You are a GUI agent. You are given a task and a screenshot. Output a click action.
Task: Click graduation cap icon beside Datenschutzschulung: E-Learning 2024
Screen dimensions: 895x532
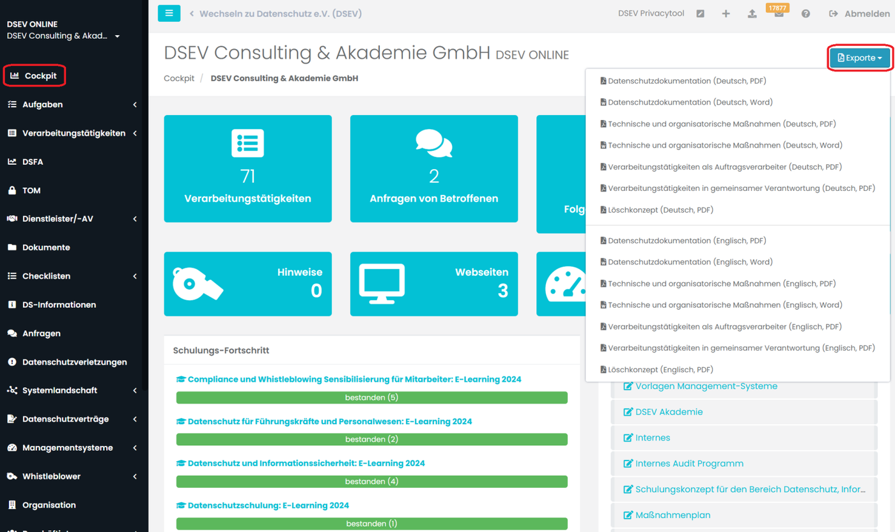181,506
